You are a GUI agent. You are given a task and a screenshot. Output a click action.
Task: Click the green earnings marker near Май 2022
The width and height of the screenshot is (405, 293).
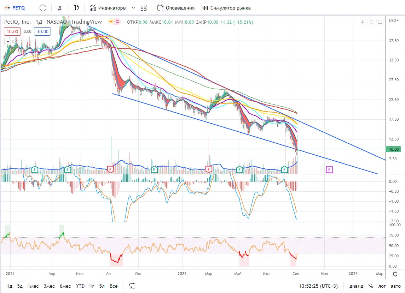[x=239, y=169]
